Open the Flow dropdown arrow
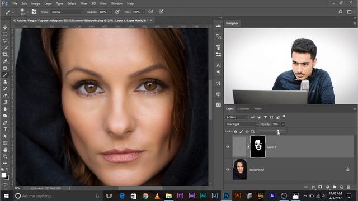 (143, 12)
